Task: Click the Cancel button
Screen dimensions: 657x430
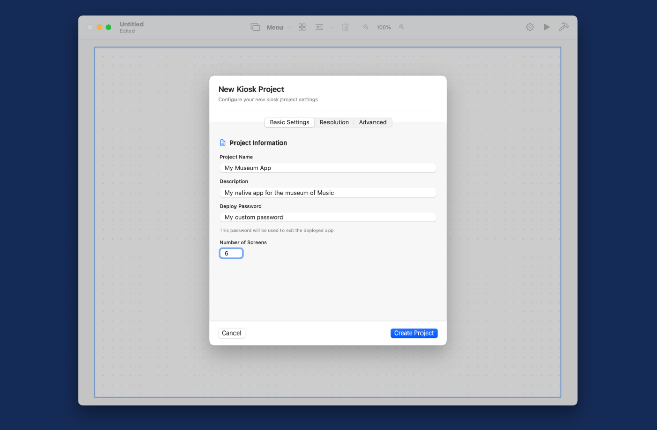Action: click(x=231, y=333)
